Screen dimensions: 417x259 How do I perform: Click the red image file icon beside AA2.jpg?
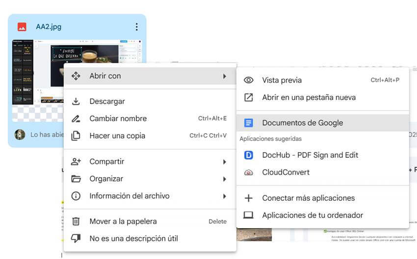click(x=22, y=27)
